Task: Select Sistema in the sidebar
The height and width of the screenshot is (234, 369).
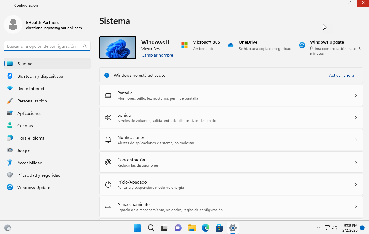Action: pyautogui.click(x=47, y=64)
